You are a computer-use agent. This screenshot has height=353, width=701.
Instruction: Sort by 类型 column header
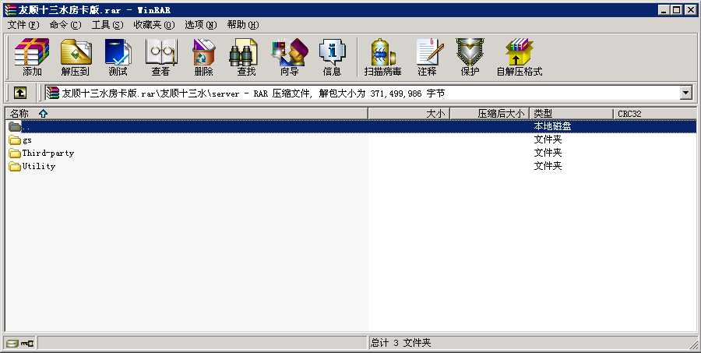coord(572,114)
